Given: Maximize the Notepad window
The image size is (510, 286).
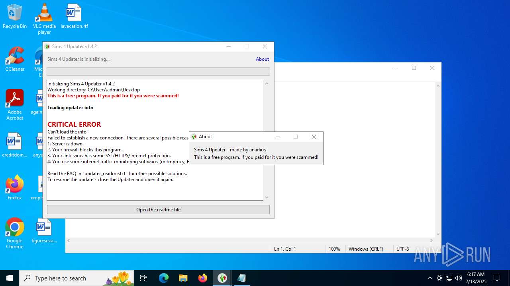Looking at the screenshot, I should pyautogui.click(x=414, y=68).
